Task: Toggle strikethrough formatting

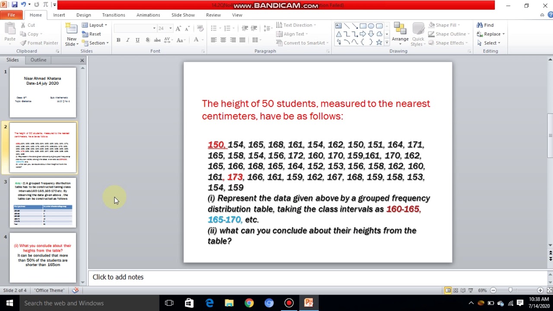Action: click(157, 40)
